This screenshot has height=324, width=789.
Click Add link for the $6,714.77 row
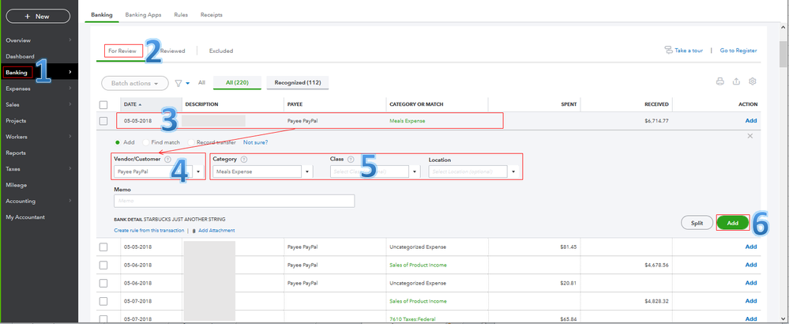751,120
